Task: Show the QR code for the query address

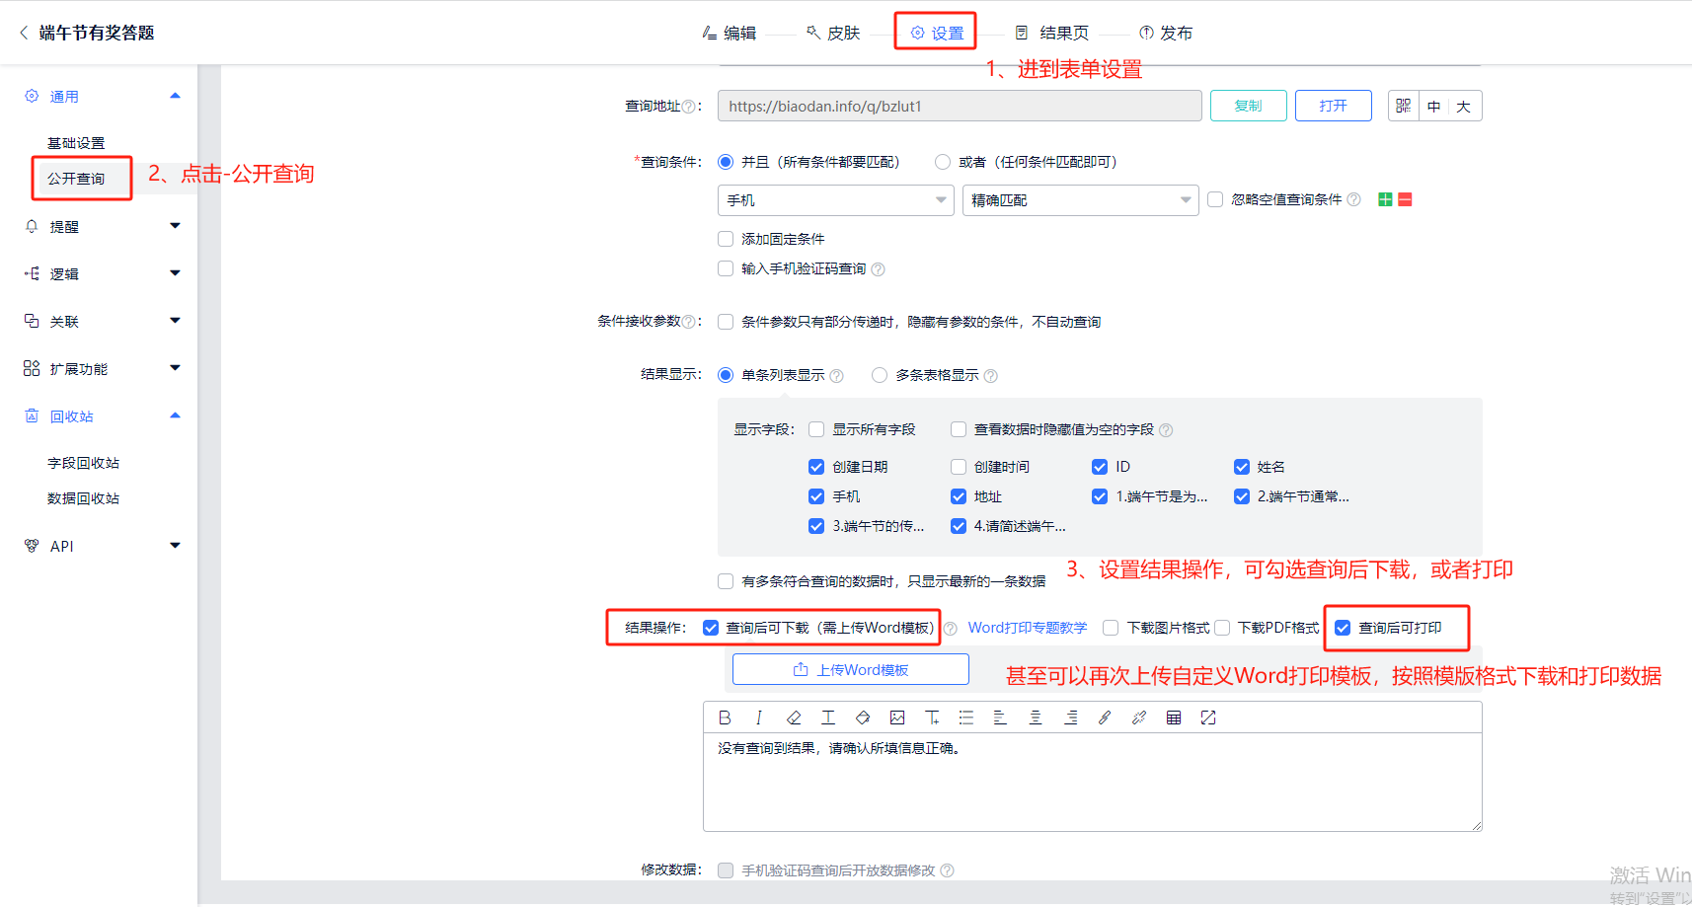Action: [x=1403, y=106]
